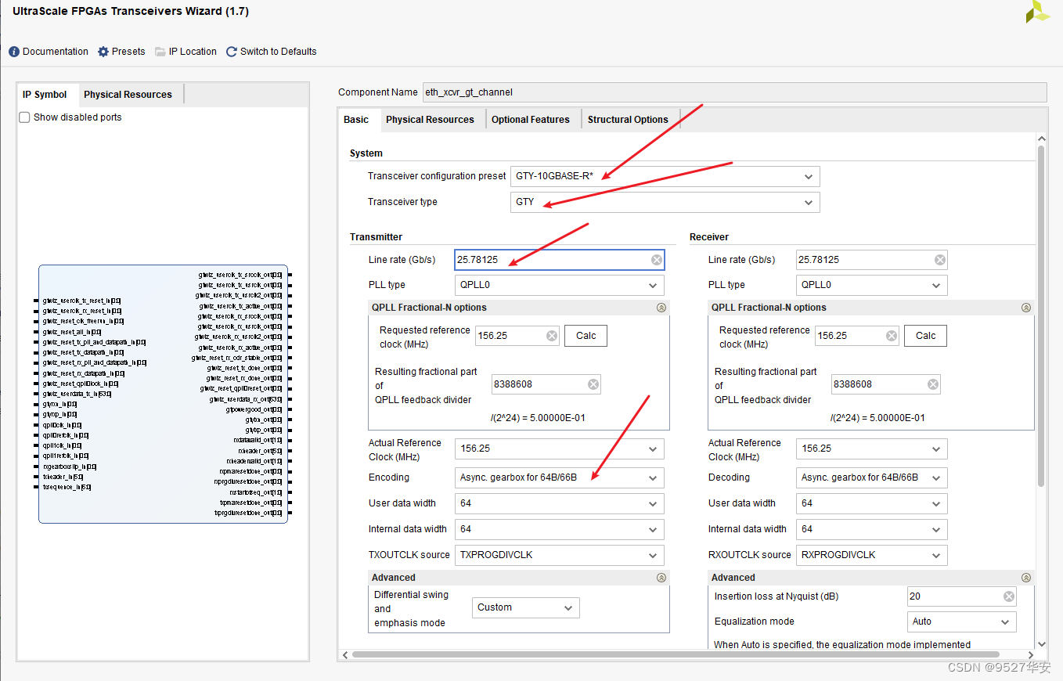Click scroll right arrow of horizontal scrollbar
This screenshot has height=681, width=1063.
(x=1030, y=654)
